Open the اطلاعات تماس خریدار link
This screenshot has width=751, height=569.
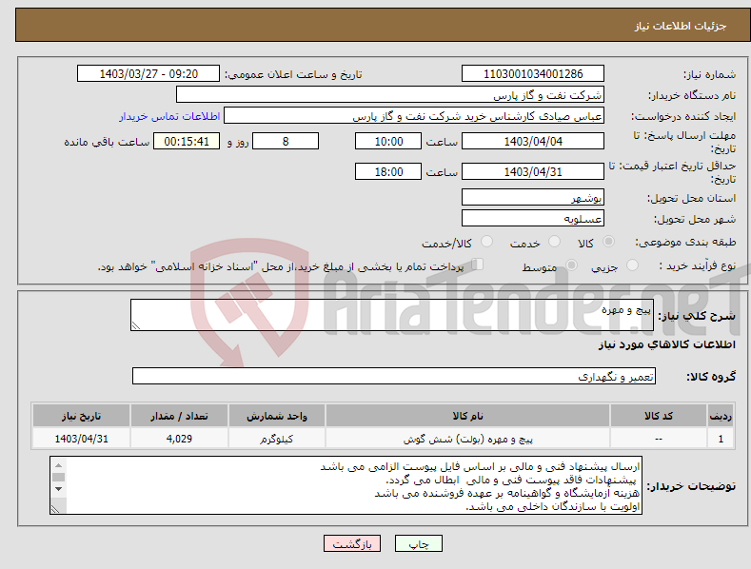(169, 116)
